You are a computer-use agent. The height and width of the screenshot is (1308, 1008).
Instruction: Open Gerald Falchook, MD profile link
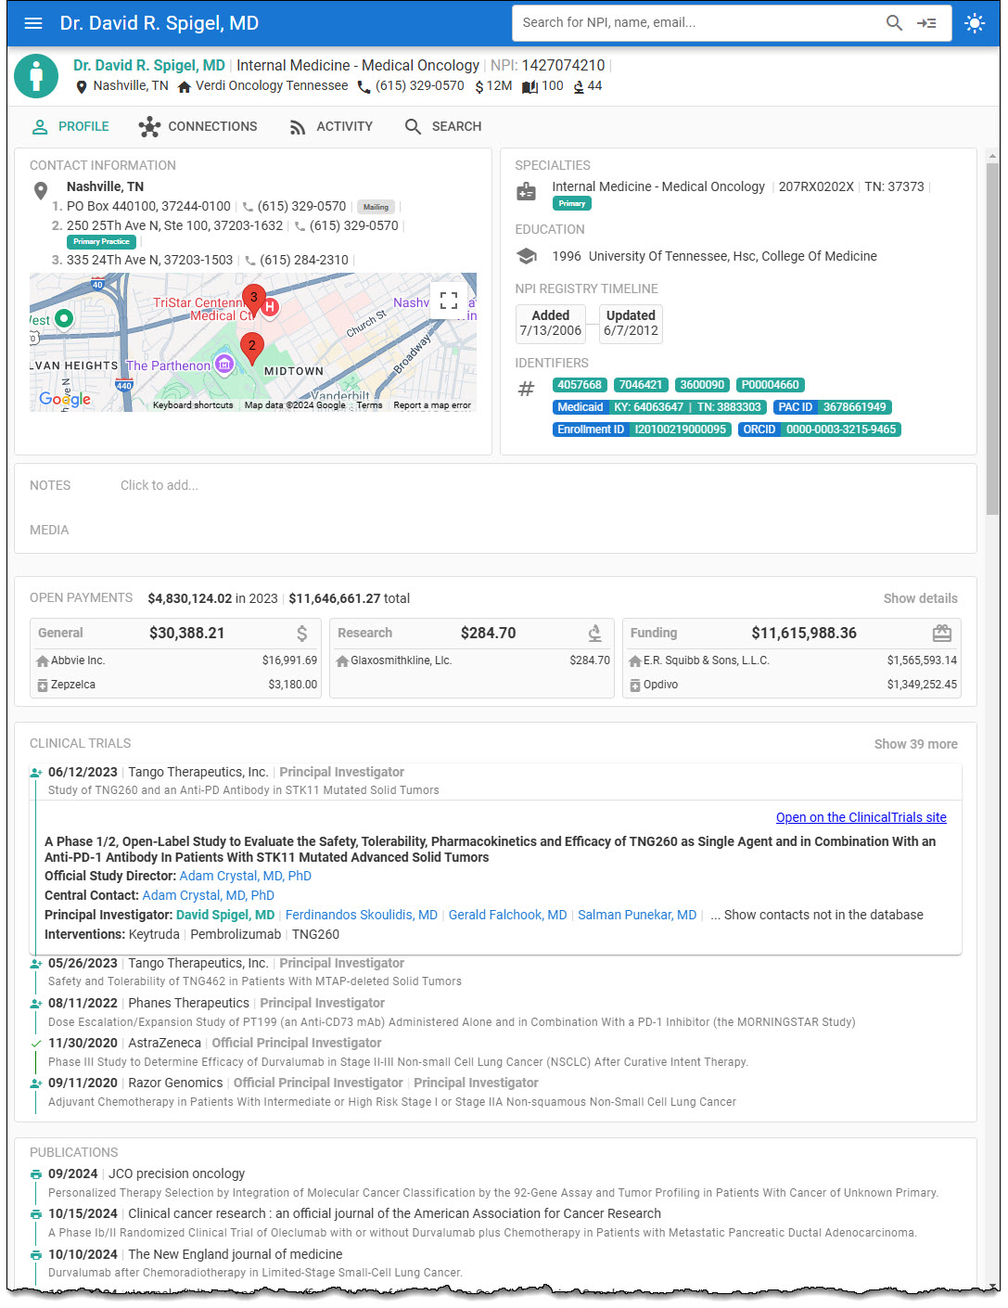[x=508, y=916]
